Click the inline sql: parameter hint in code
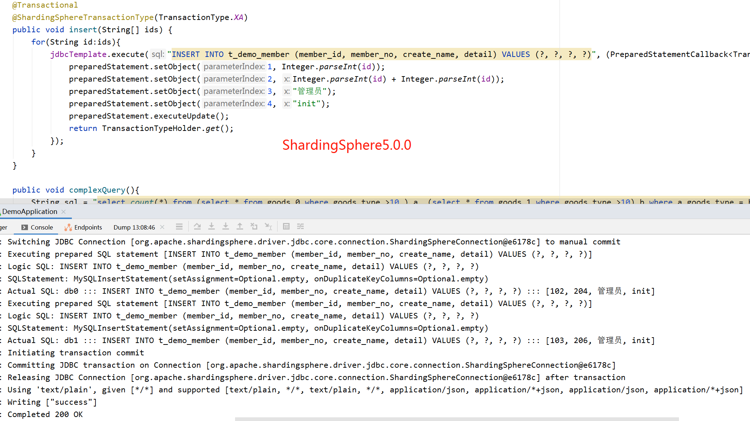The height and width of the screenshot is (421, 750). [x=158, y=54]
